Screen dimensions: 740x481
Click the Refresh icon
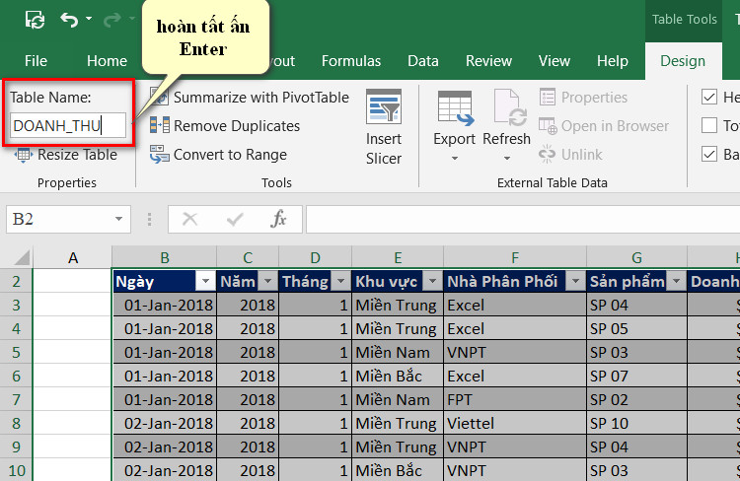pos(510,108)
